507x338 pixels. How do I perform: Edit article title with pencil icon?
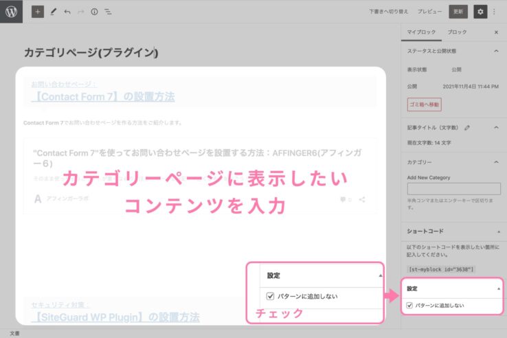coord(467,128)
